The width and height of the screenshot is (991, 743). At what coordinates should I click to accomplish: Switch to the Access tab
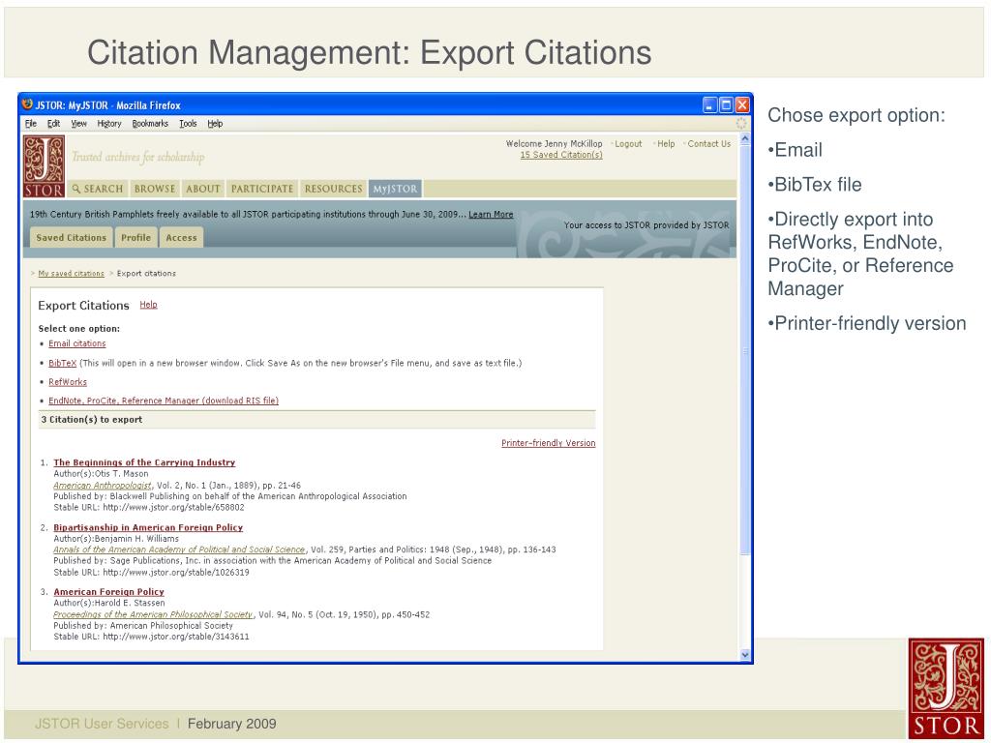pyautogui.click(x=181, y=238)
